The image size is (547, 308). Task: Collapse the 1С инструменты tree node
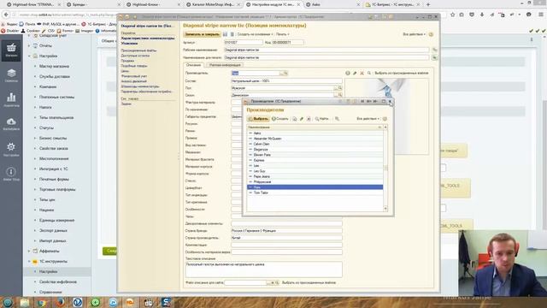click(x=29, y=261)
